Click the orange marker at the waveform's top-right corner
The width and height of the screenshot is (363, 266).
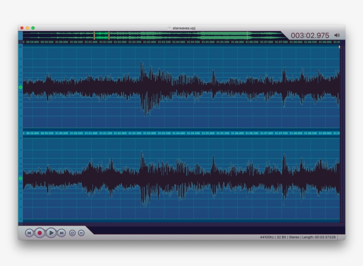339,47
